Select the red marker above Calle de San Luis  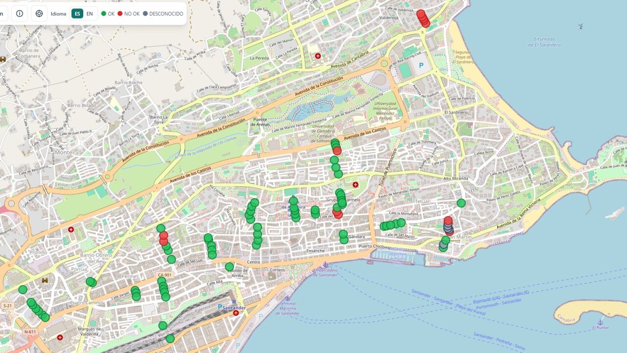click(x=164, y=236)
